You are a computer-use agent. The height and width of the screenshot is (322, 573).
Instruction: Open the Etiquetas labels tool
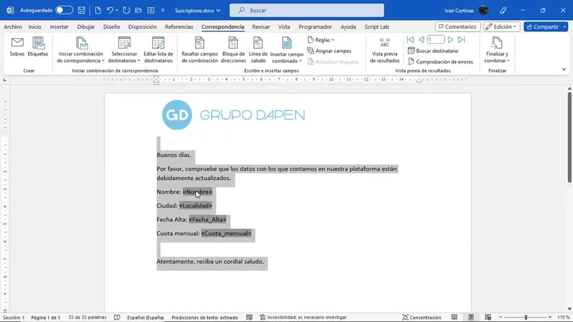click(x=38, y=47)
